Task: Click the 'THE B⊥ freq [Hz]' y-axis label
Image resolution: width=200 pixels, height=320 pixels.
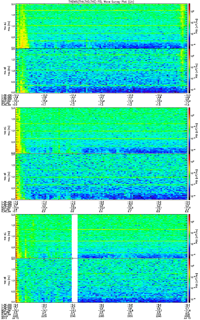Action: [7, 236]
